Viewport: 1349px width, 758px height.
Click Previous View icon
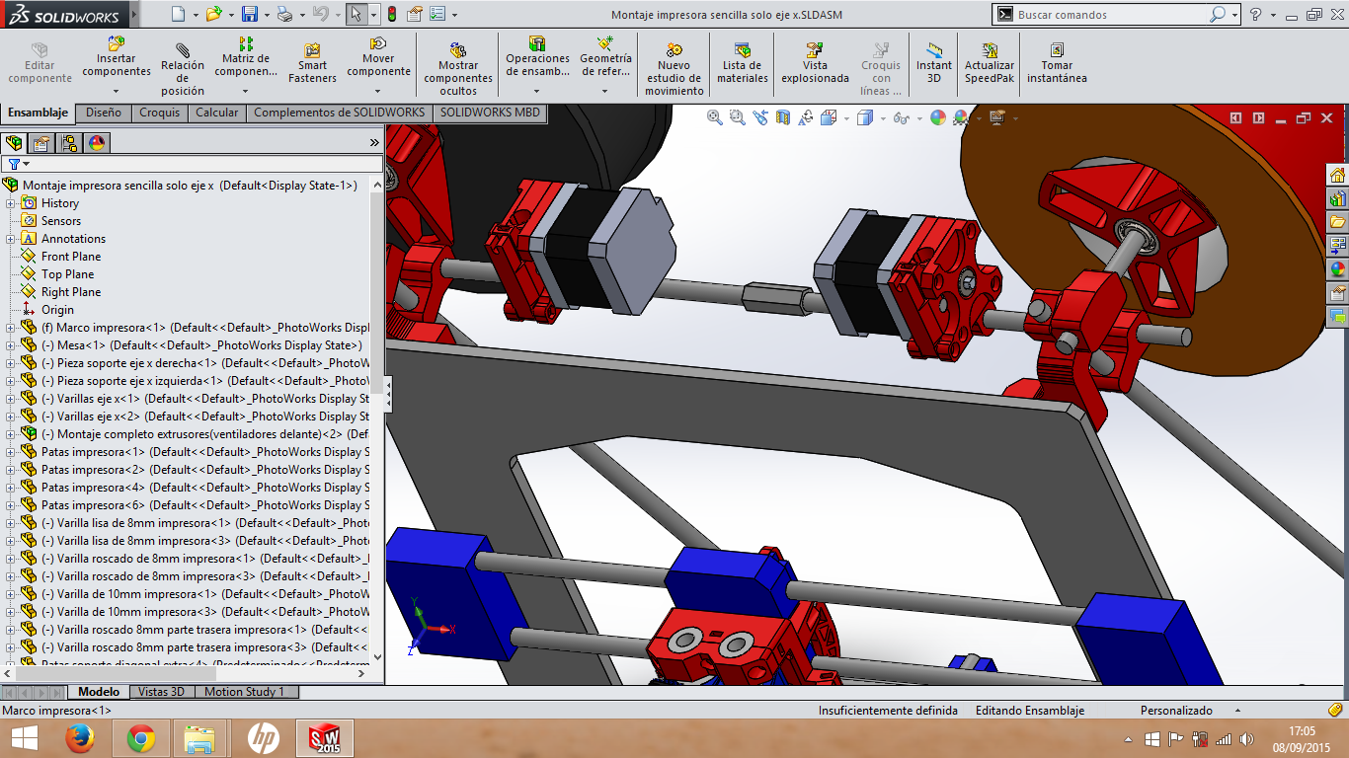coord(760,117)
